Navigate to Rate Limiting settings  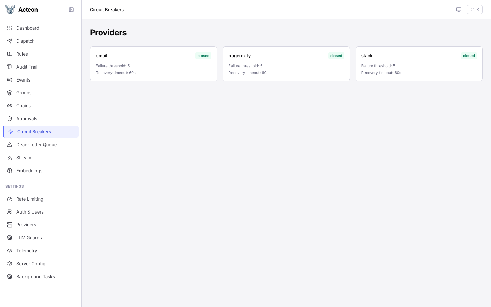(x=30, y=199)
